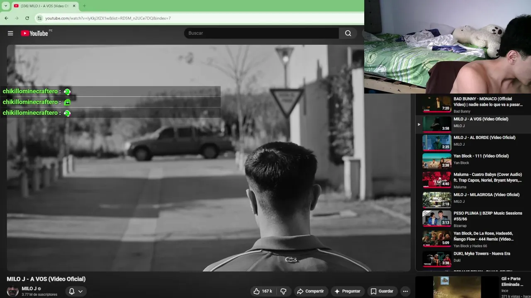
Task: Open MILO J - MILAGROSA title
Action: tap(487, 195)
